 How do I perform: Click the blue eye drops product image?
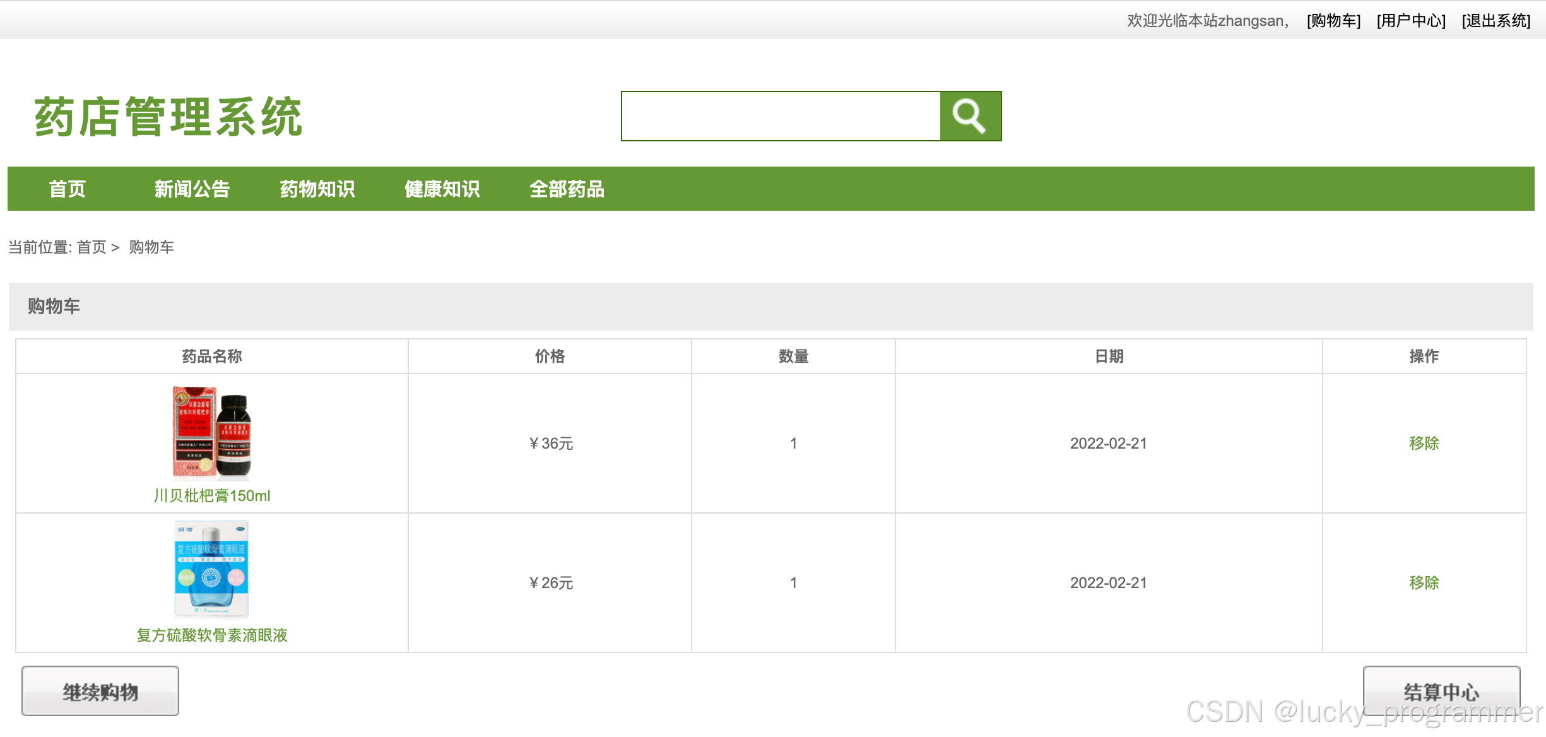click(212, 568)
